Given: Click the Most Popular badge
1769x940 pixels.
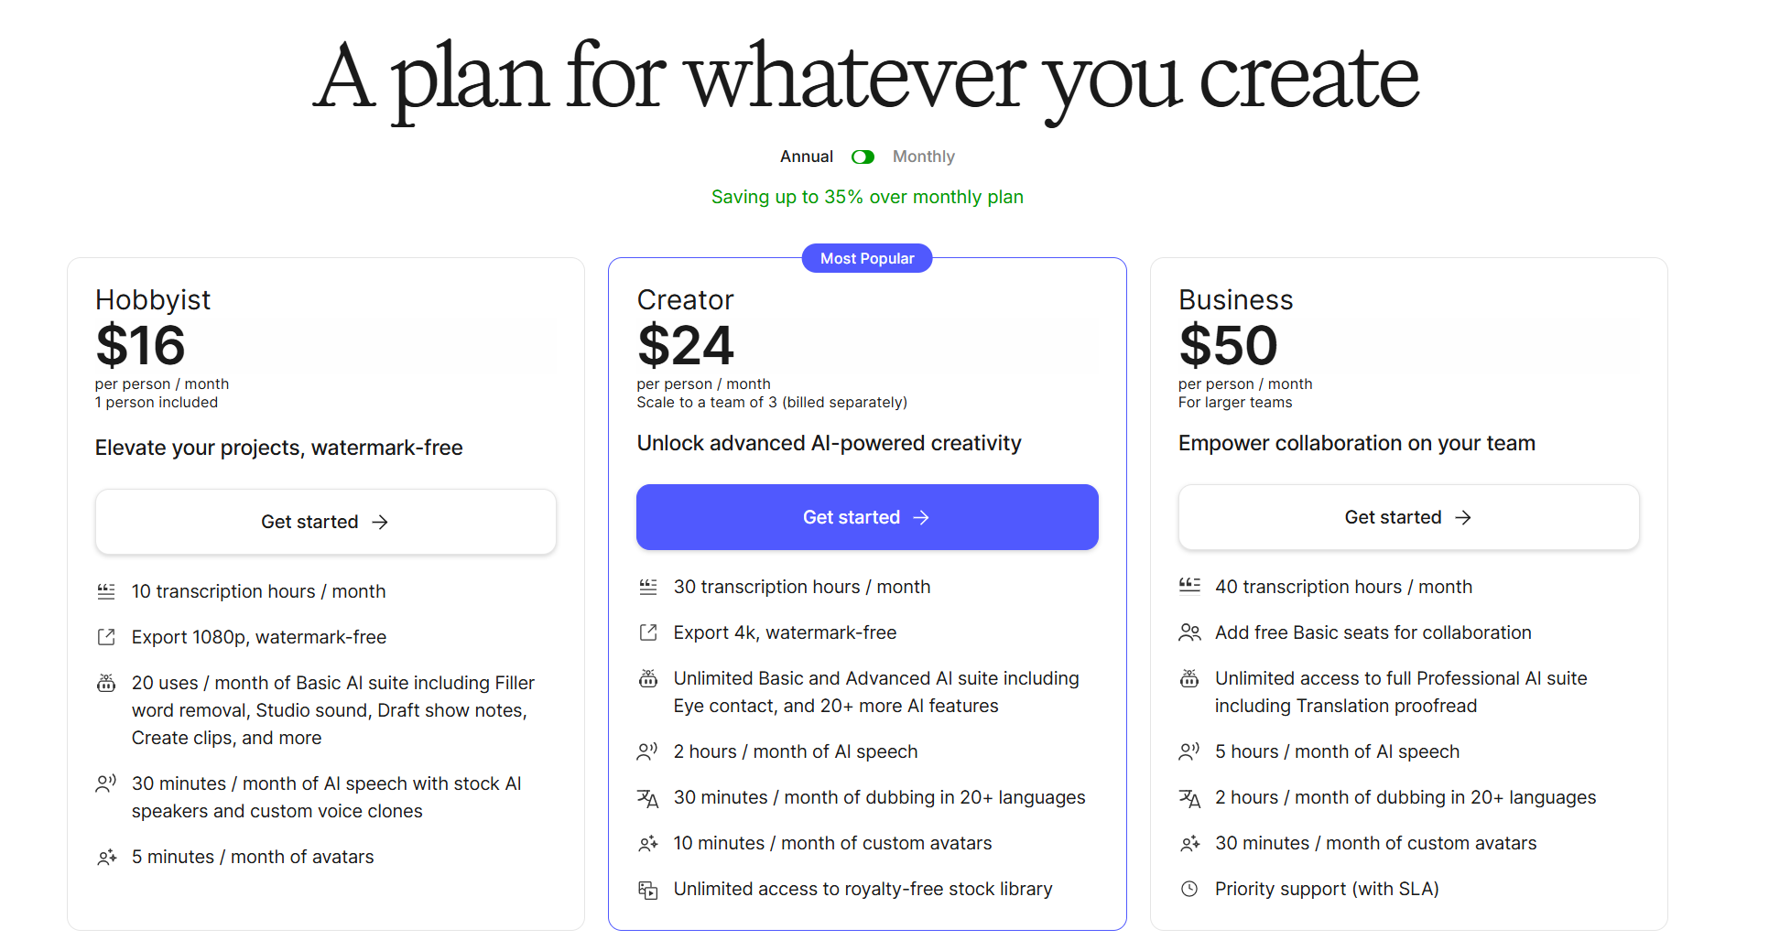Looking at the screenshot, I should point(867,258).
